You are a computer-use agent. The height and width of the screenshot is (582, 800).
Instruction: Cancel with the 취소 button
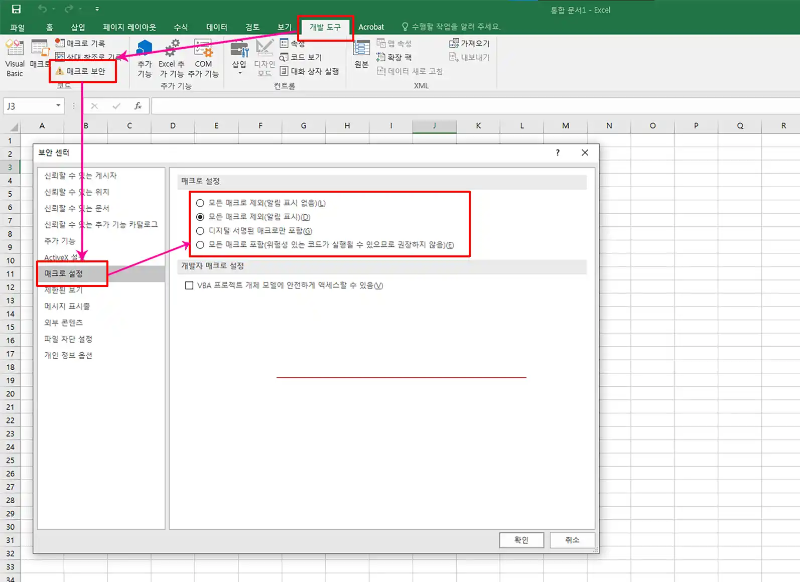[x=572, y=540]
